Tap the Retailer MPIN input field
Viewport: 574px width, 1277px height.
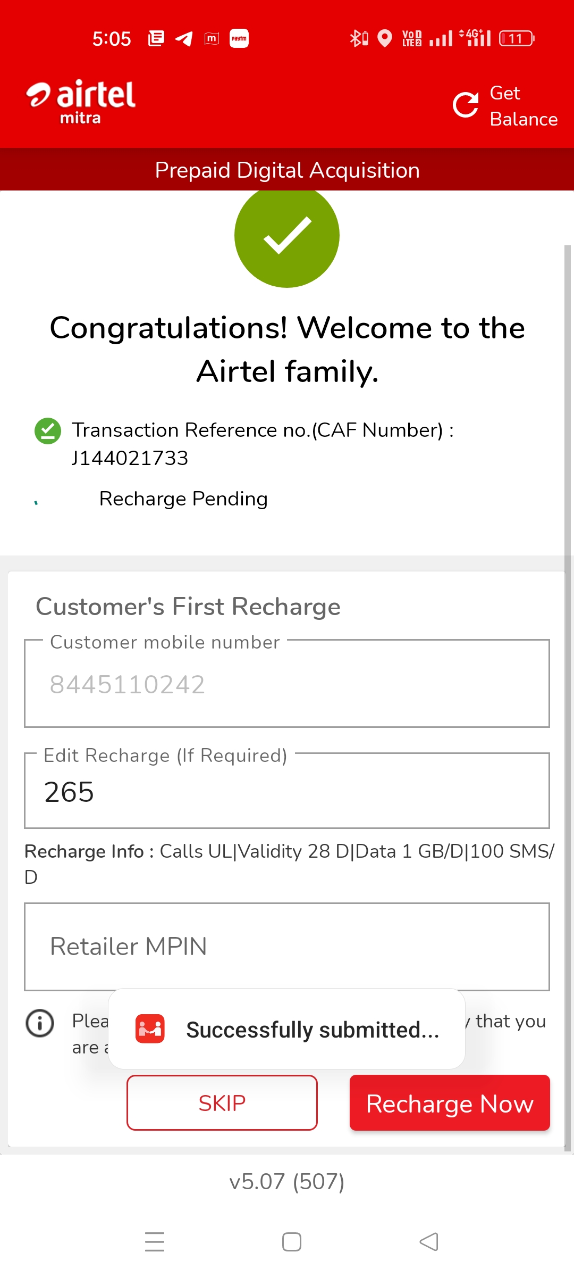(287, 947)
